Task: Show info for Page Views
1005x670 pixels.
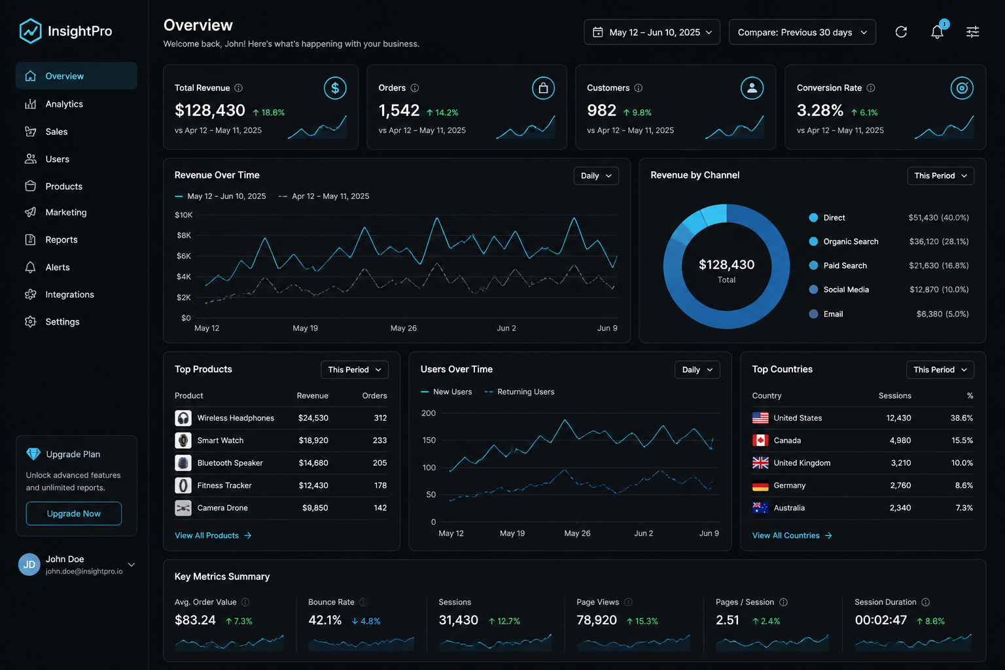Action: (x=628, y=602)
